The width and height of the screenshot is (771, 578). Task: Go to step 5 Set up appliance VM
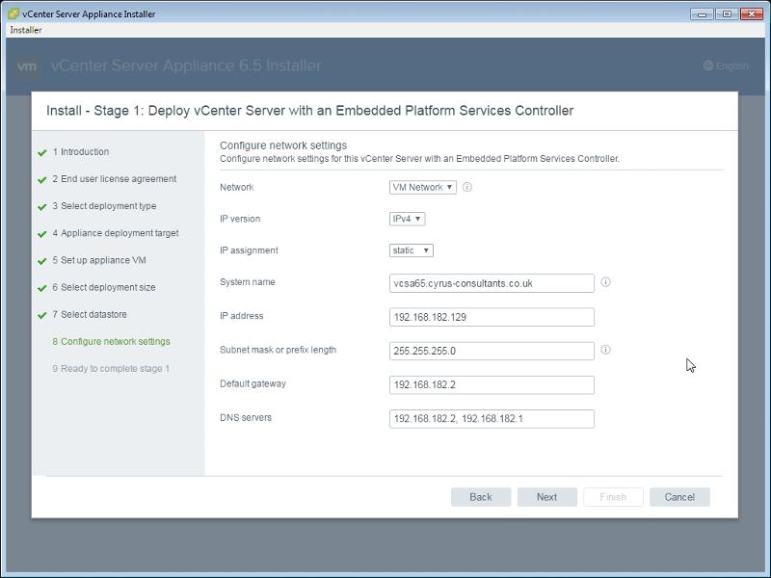point(99,260)
